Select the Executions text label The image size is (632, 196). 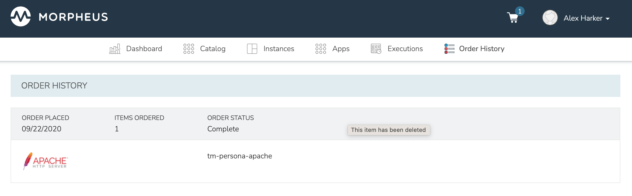click(x=405, y=49)
